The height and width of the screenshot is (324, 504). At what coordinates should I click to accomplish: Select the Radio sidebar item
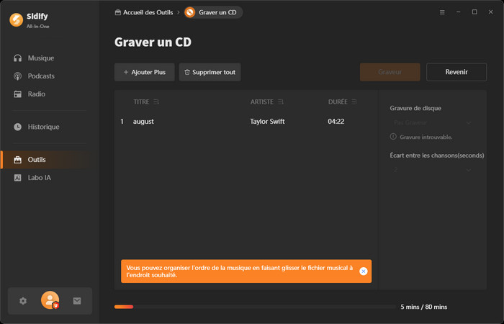(x=37, y=94)
